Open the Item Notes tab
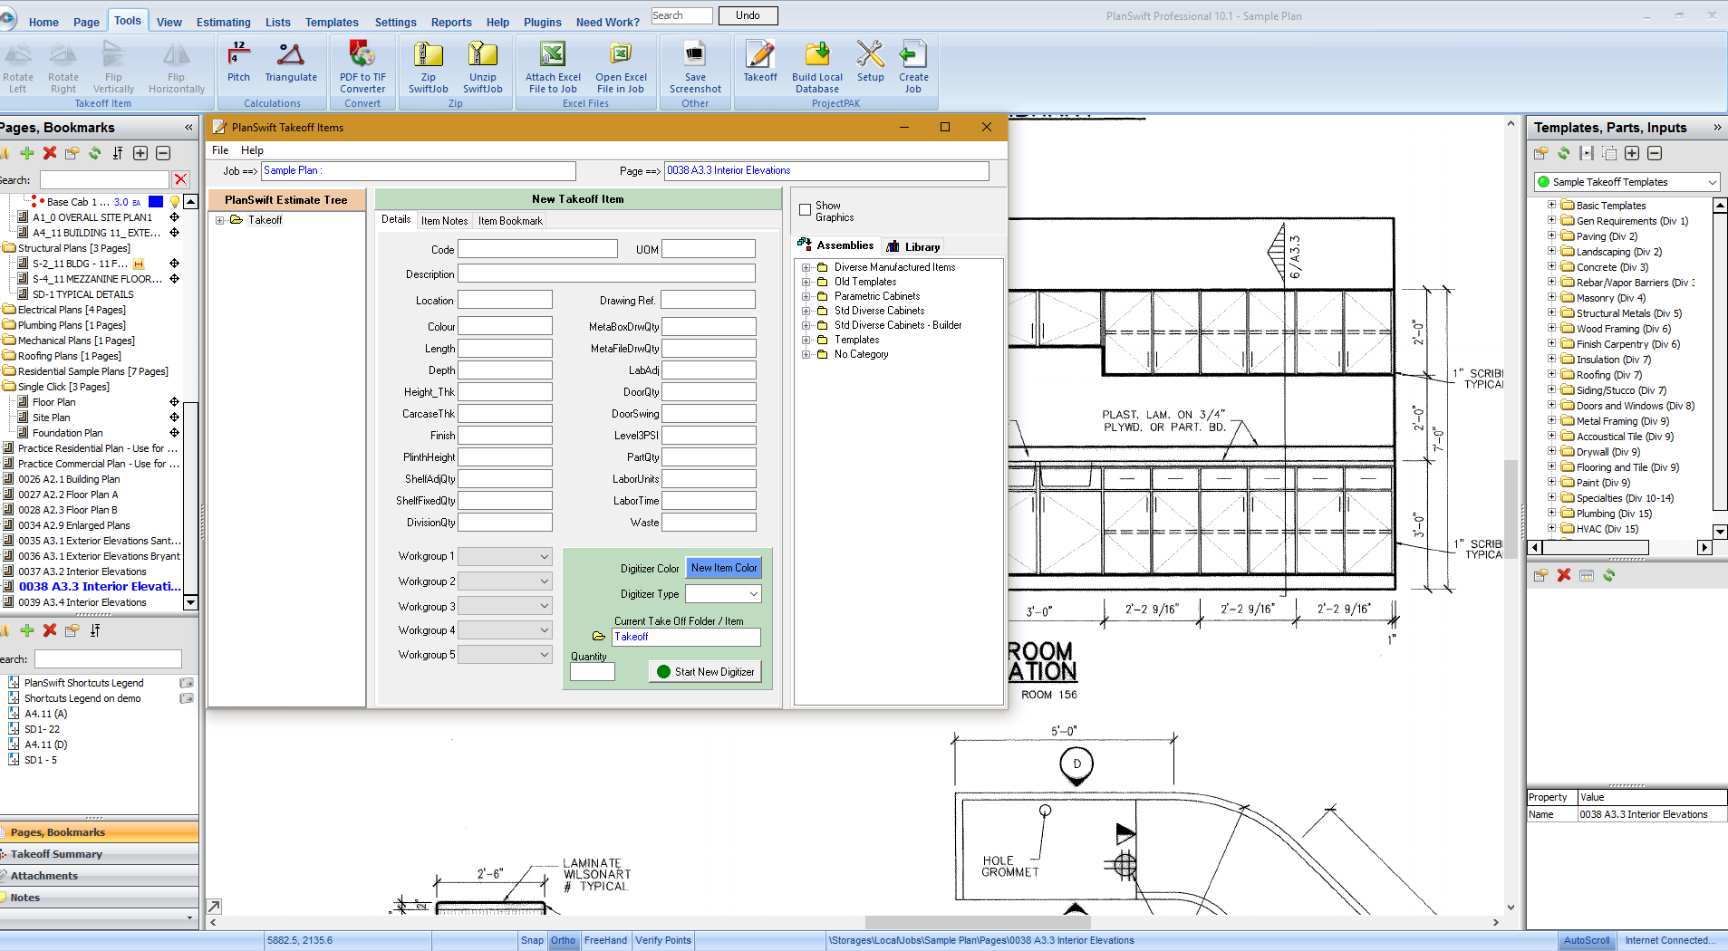This screenshot has height=951, width=1728. (444, 220)
